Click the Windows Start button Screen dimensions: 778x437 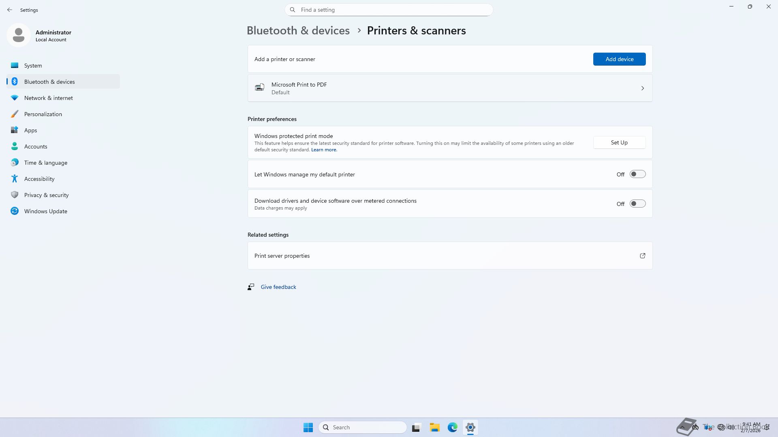[x=308, y=427]
